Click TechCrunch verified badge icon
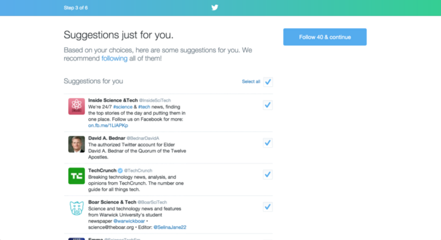 [120, 171]
